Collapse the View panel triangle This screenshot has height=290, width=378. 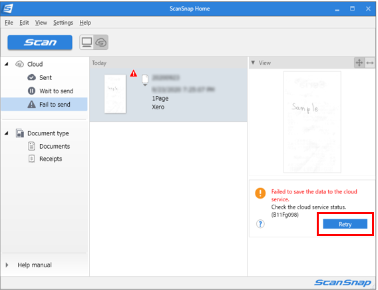[253, 63]
